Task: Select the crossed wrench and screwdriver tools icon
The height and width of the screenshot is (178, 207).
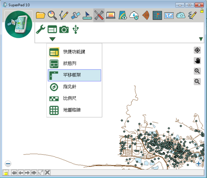Action: (x=99, y=15)
